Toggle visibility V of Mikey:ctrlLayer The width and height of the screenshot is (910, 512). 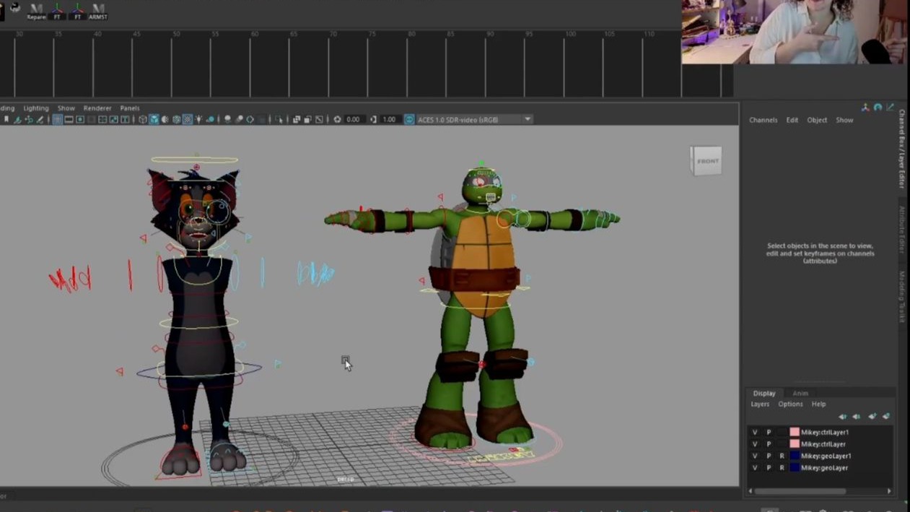tap(755, 444)
